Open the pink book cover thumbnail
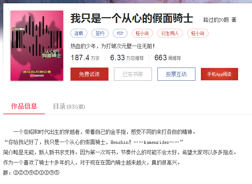 pos(37,46)
